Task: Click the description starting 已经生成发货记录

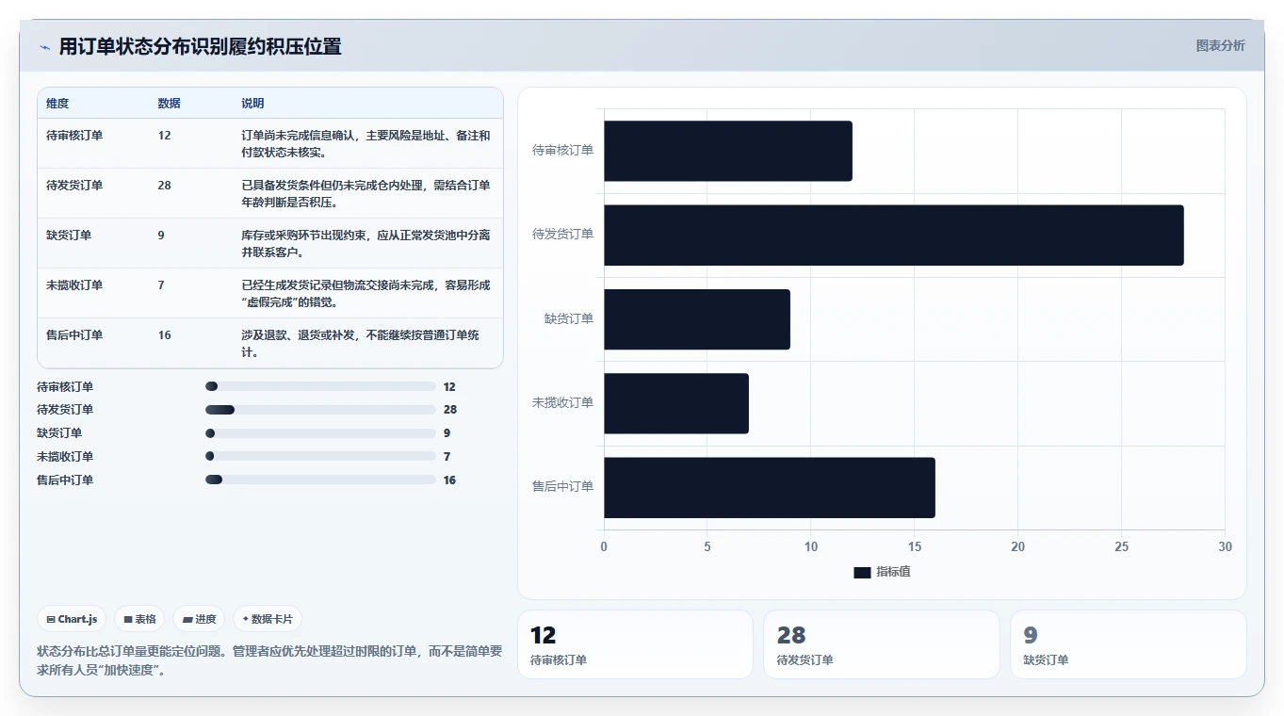Action: 366,294
